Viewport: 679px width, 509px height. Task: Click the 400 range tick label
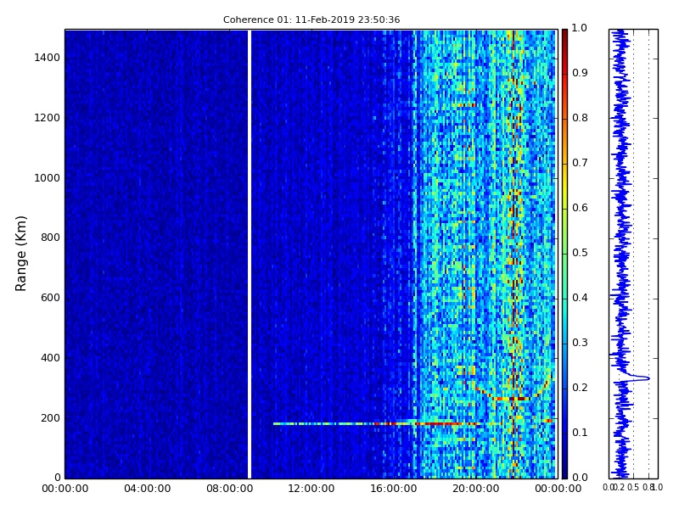click(50, 358)
